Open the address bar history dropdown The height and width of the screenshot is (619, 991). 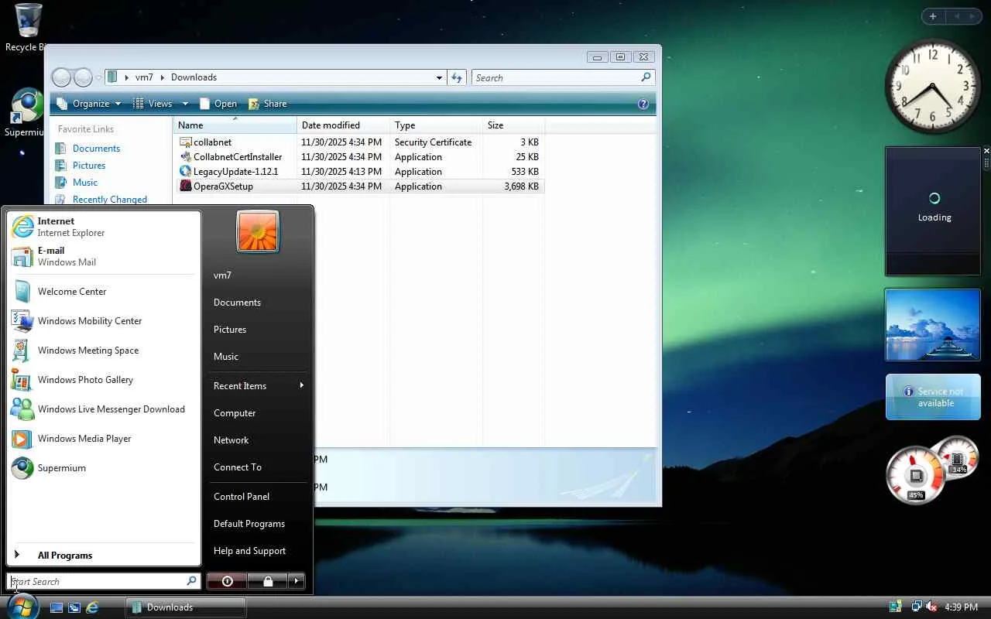tap(439, 77)
